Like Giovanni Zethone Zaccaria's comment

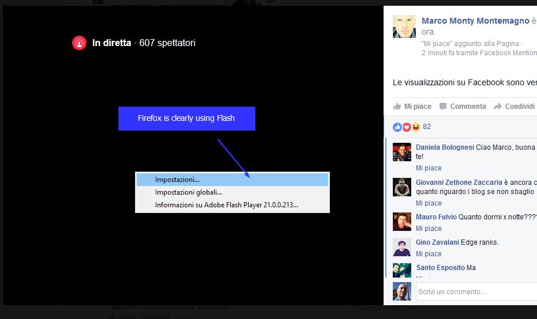coord(429,203)
